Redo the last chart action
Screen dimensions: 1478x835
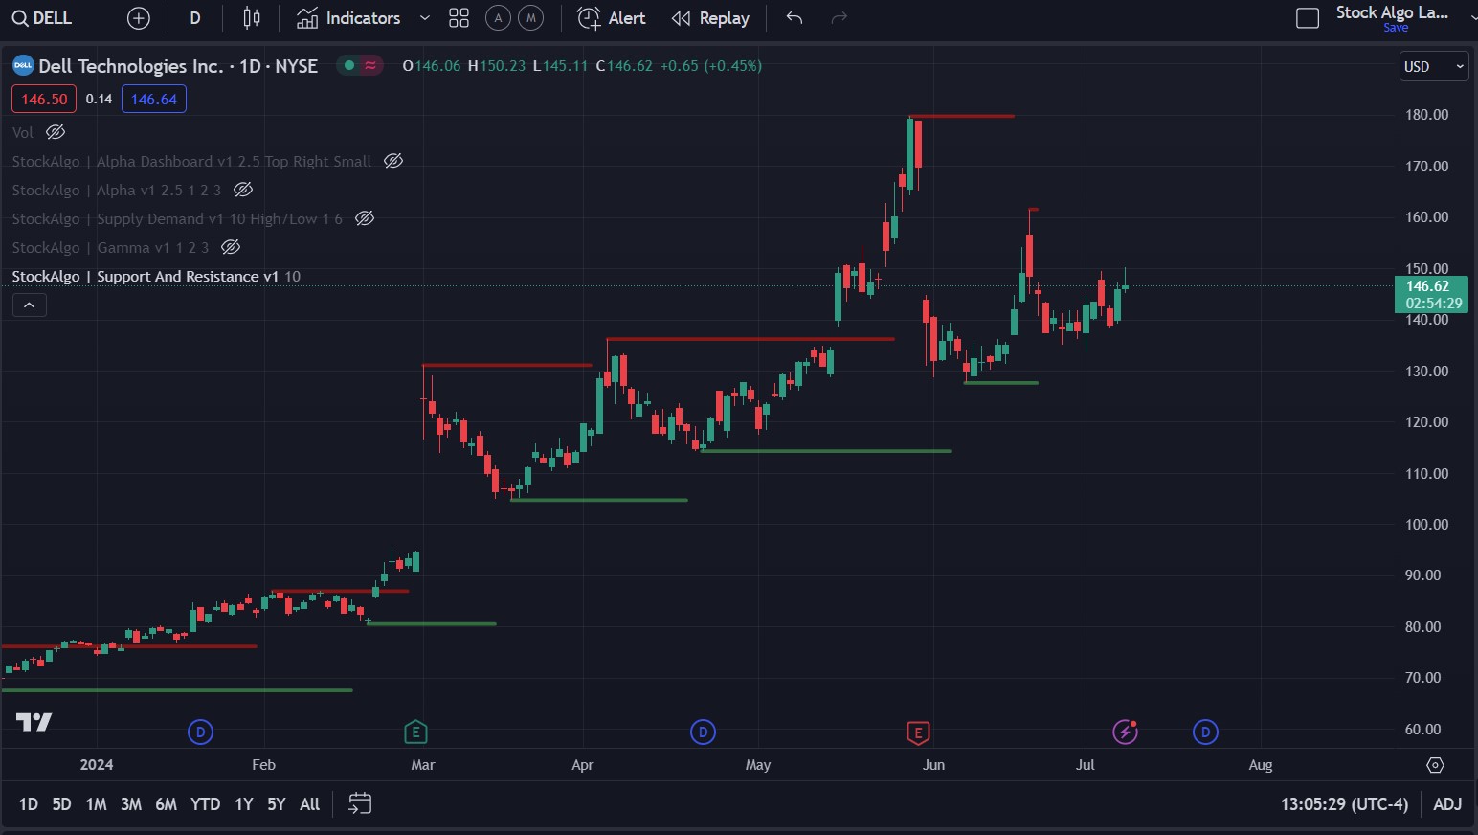tap(840, 18)
